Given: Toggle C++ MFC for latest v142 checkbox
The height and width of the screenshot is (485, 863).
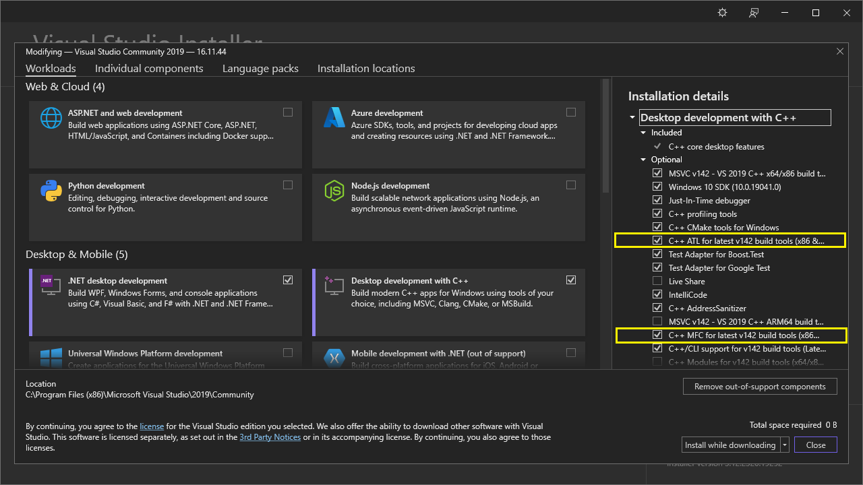Looking at the screenshot, I should pyautogui.click(x=657, y=335).
